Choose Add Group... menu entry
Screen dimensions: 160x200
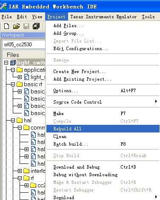click(103, 33)
